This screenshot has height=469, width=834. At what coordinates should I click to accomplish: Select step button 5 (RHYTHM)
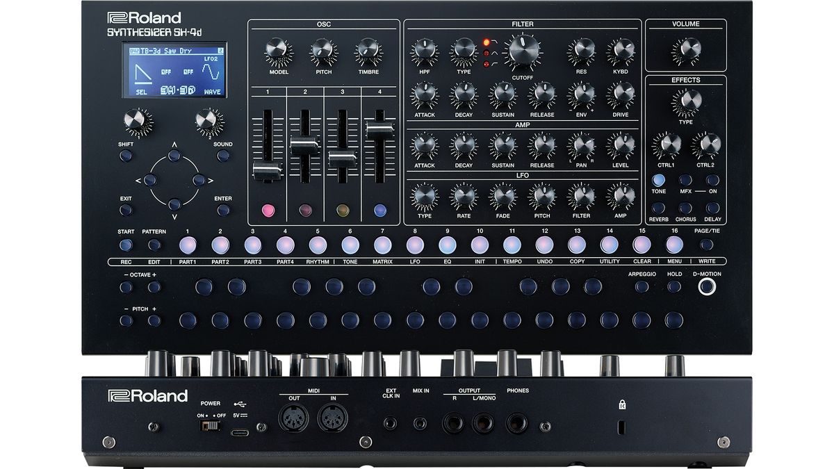coord(318,245)
